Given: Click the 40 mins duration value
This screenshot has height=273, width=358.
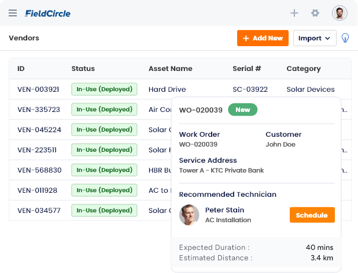Looking at the screenshot, I should [x=319, y=248].
